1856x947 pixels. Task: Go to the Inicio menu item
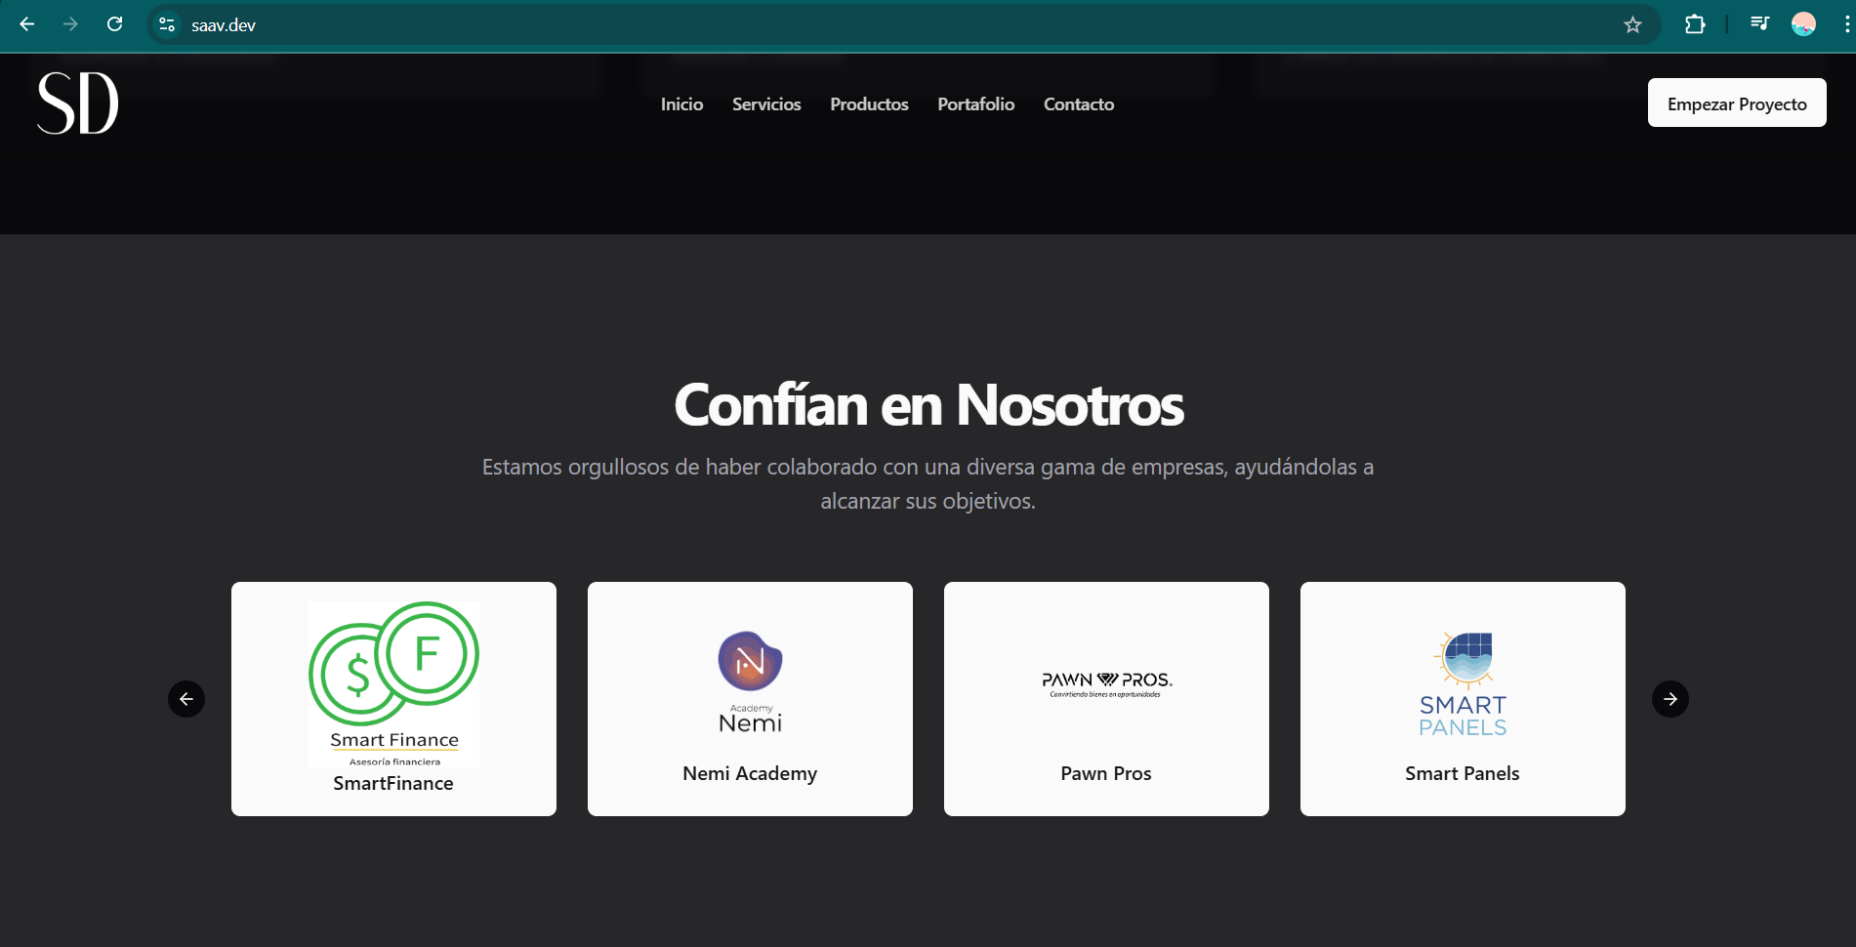point(681,104)
